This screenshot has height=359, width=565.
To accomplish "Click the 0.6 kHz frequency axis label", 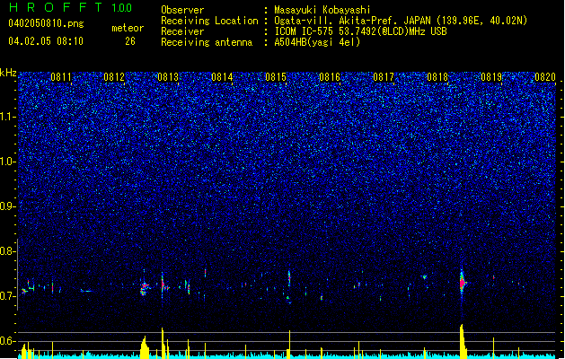I will coord(8,341).
